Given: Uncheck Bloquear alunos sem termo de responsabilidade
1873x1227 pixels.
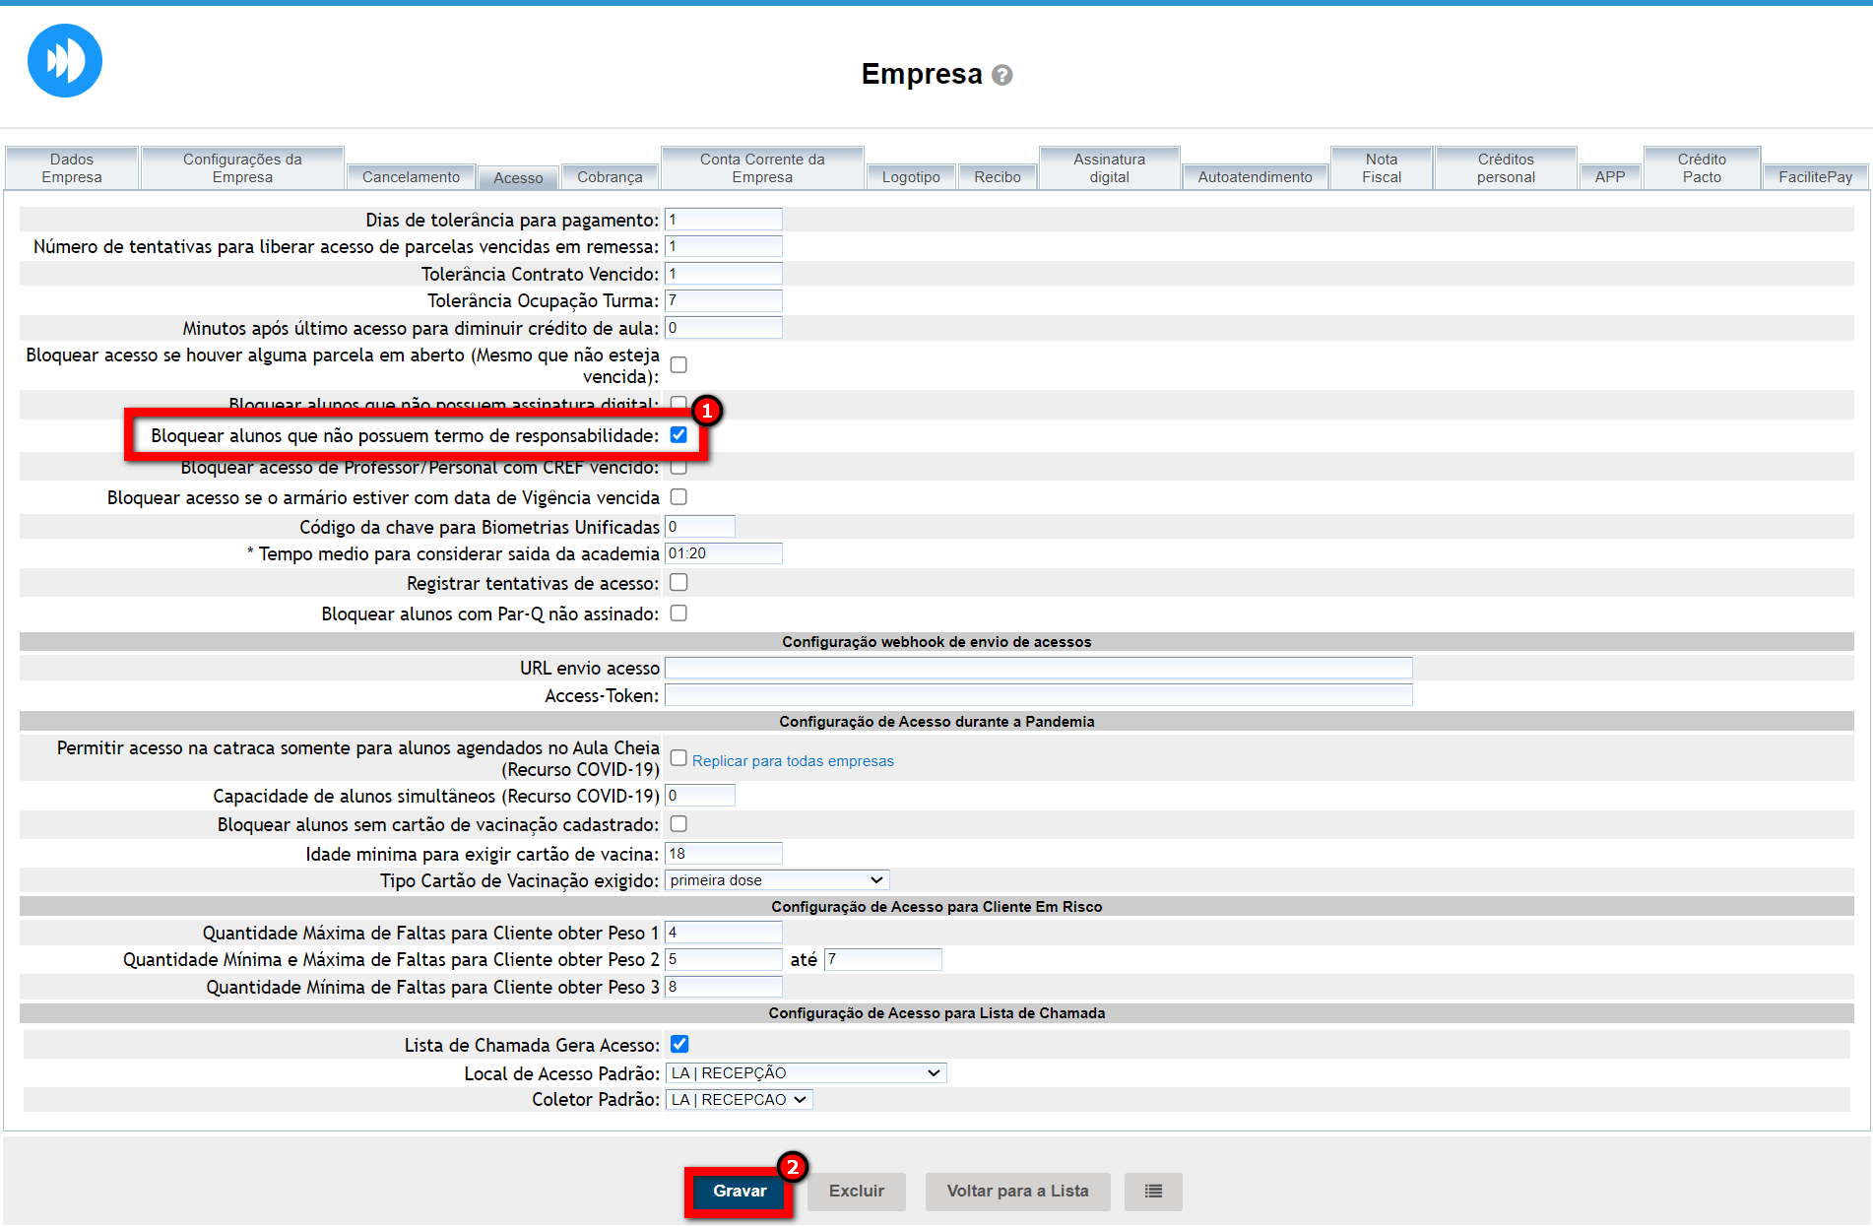Looking at the screenshot, I should click(678, 435).
